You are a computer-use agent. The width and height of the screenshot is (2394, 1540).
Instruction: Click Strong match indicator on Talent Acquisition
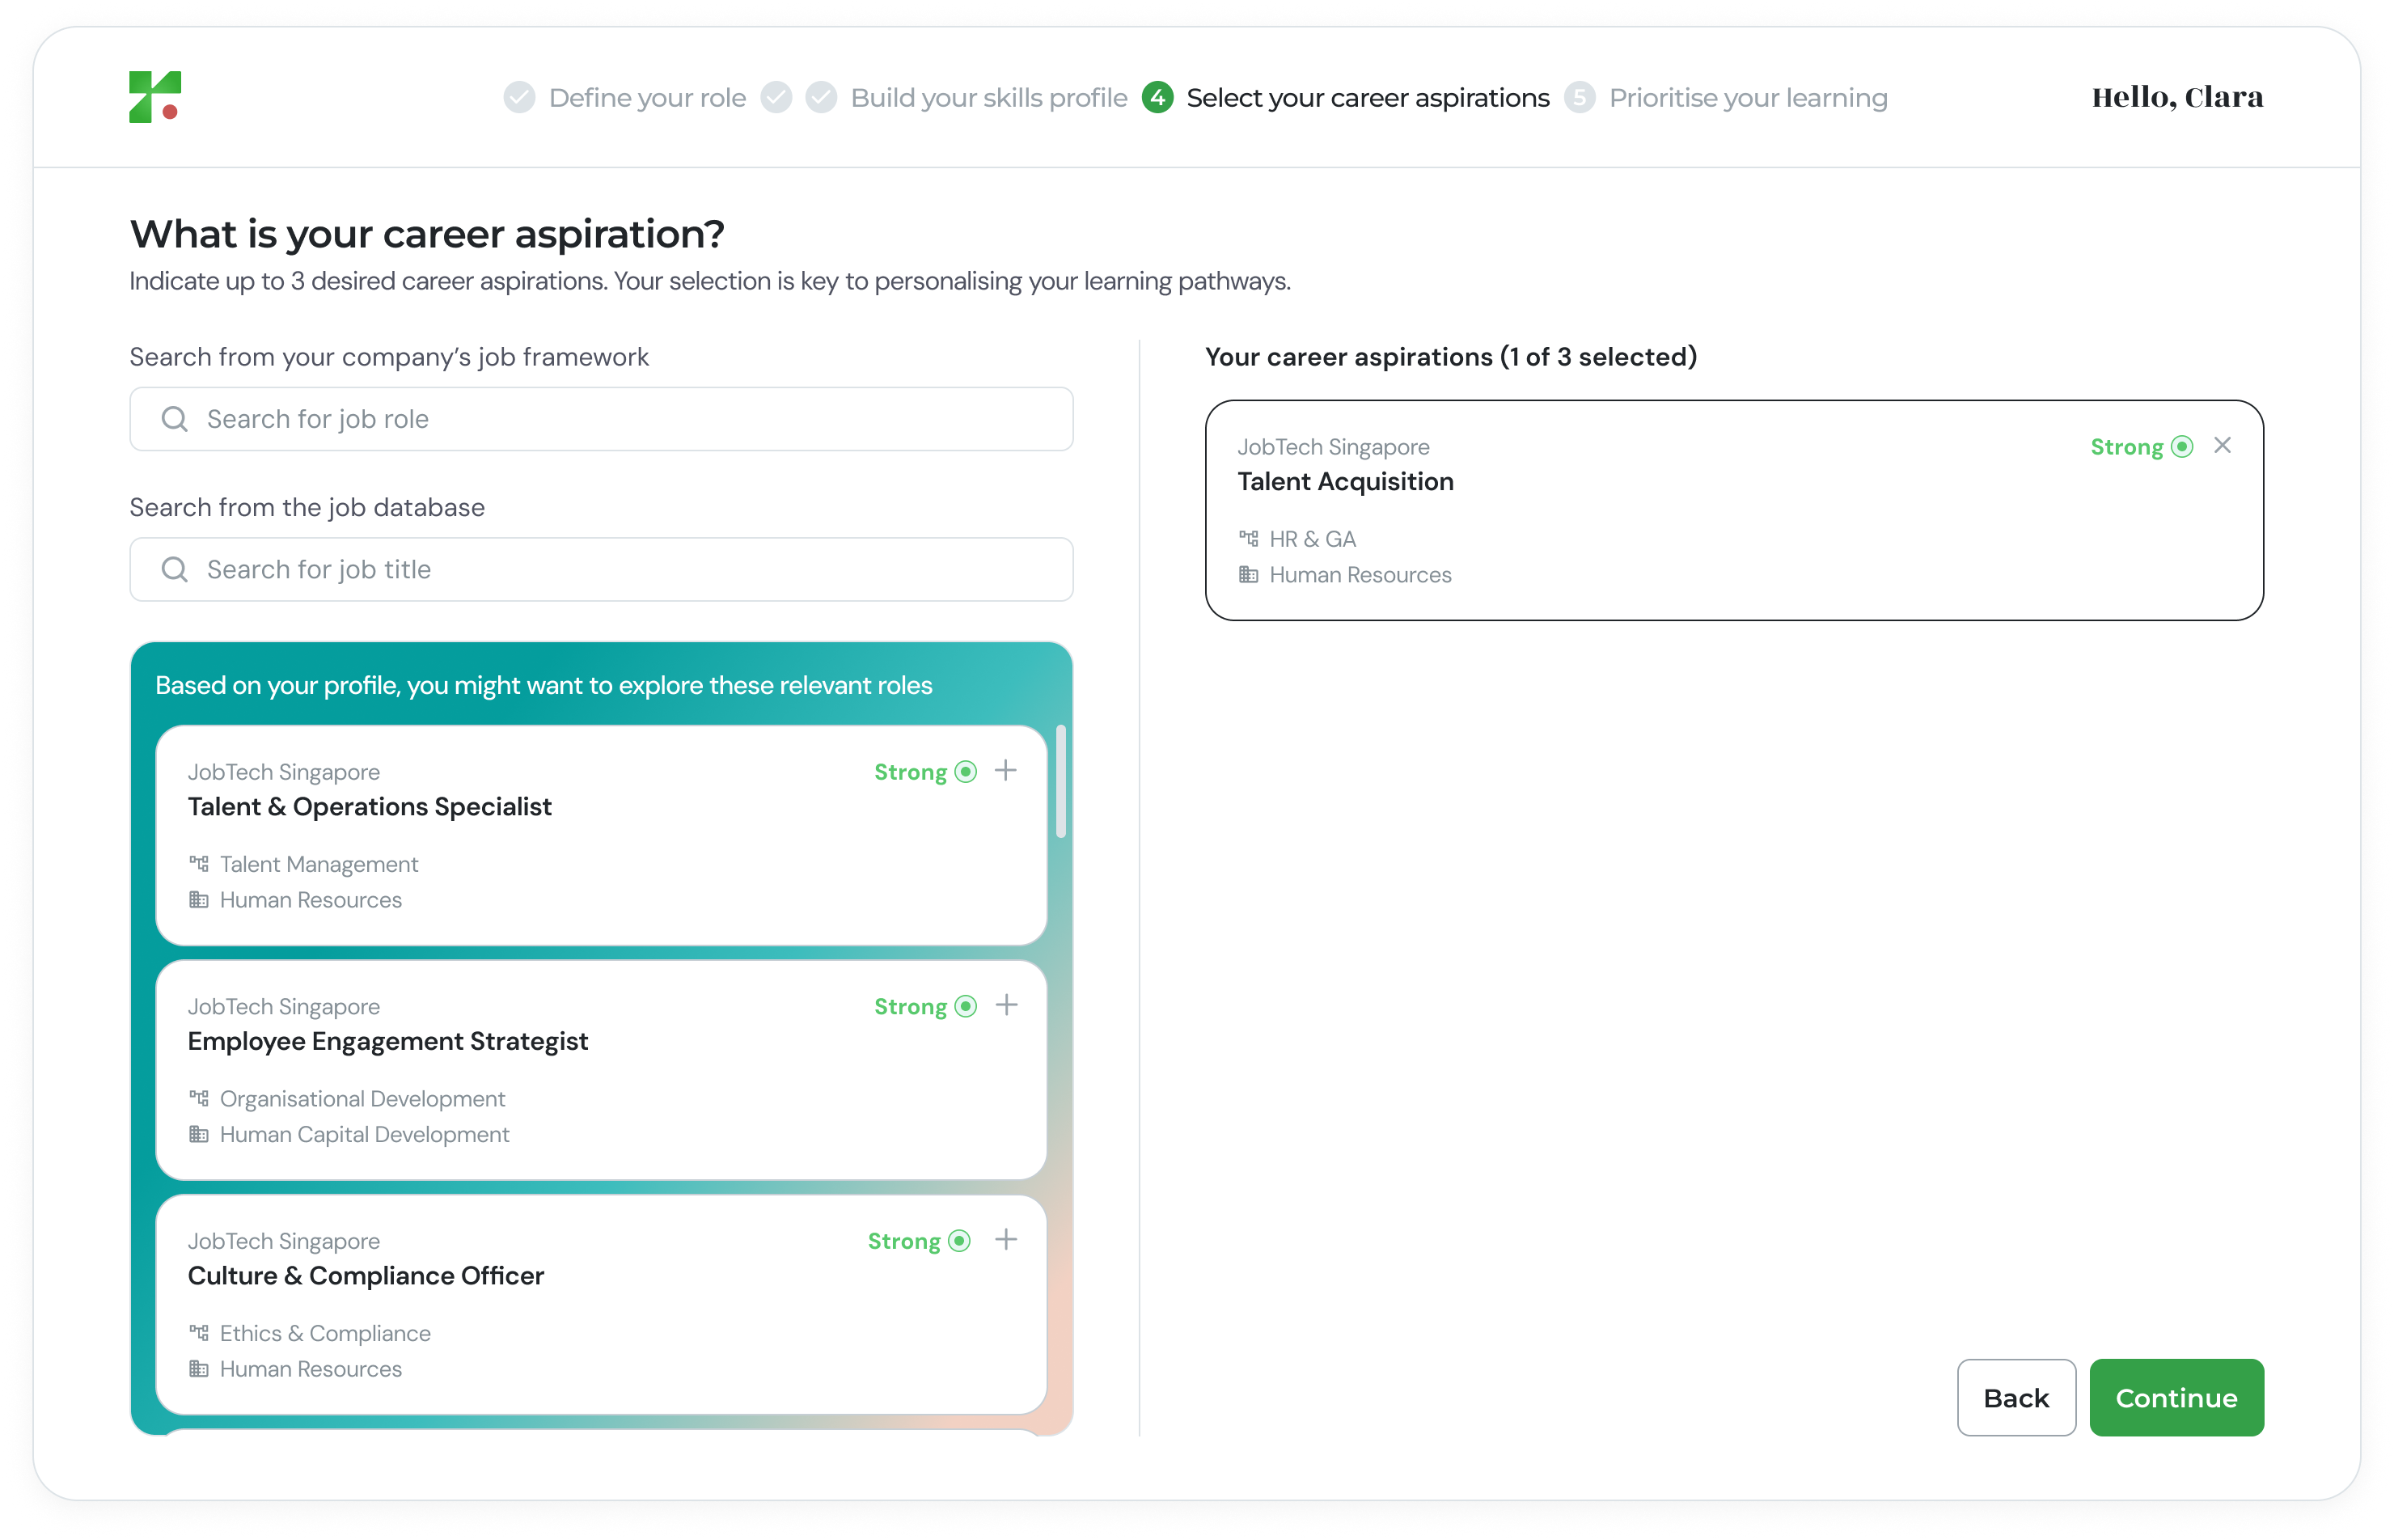(x=2140, y=447)
